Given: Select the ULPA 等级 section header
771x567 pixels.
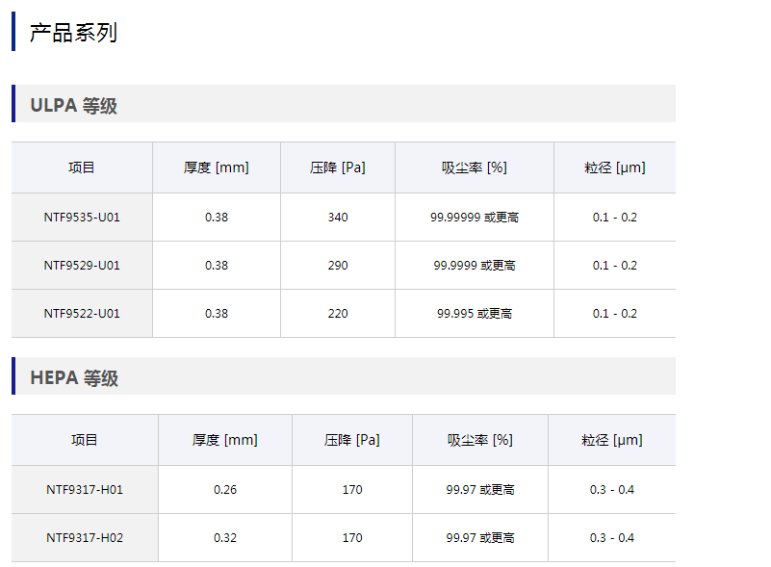Looking at the screenshot, I should point(74,105).
